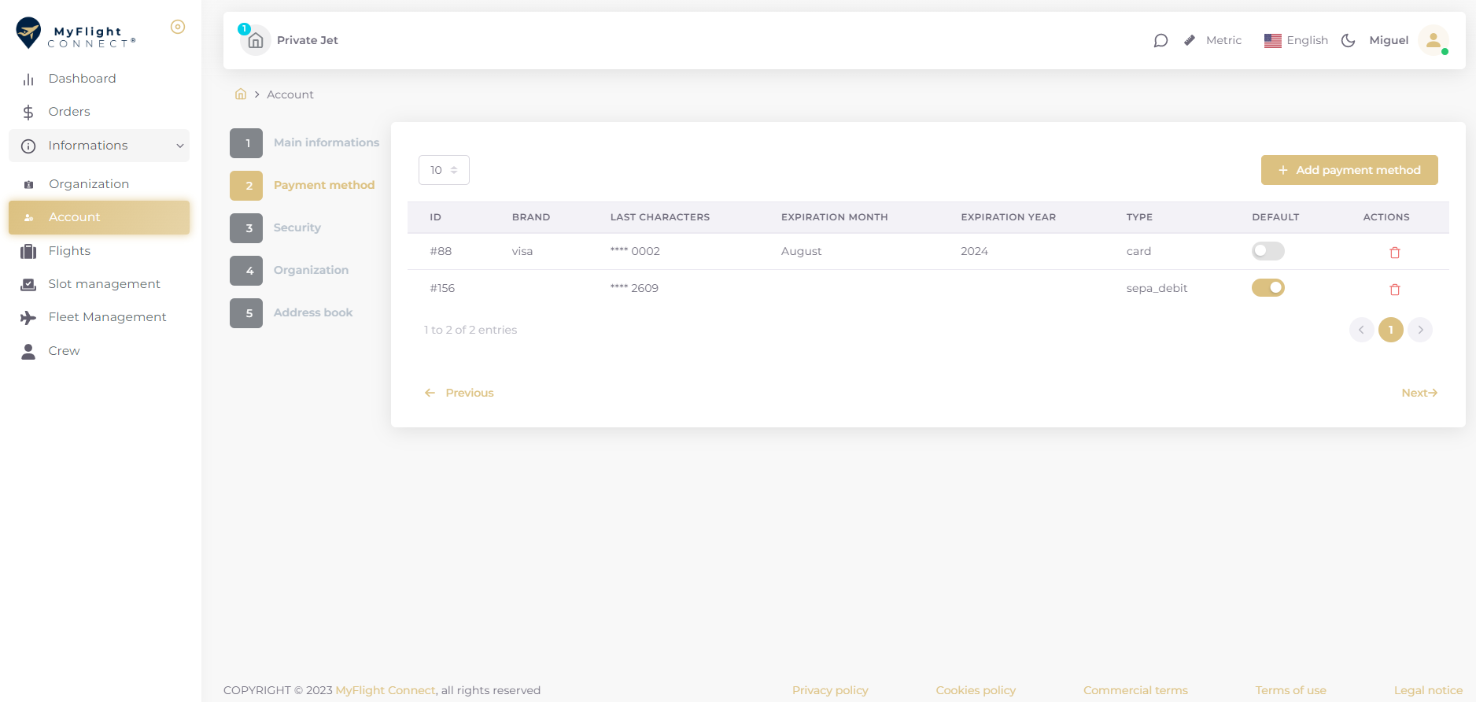Delete sepa_debit payment #156 trash icon
The width and height of the screenshot is (1476, 702).
1394,290
